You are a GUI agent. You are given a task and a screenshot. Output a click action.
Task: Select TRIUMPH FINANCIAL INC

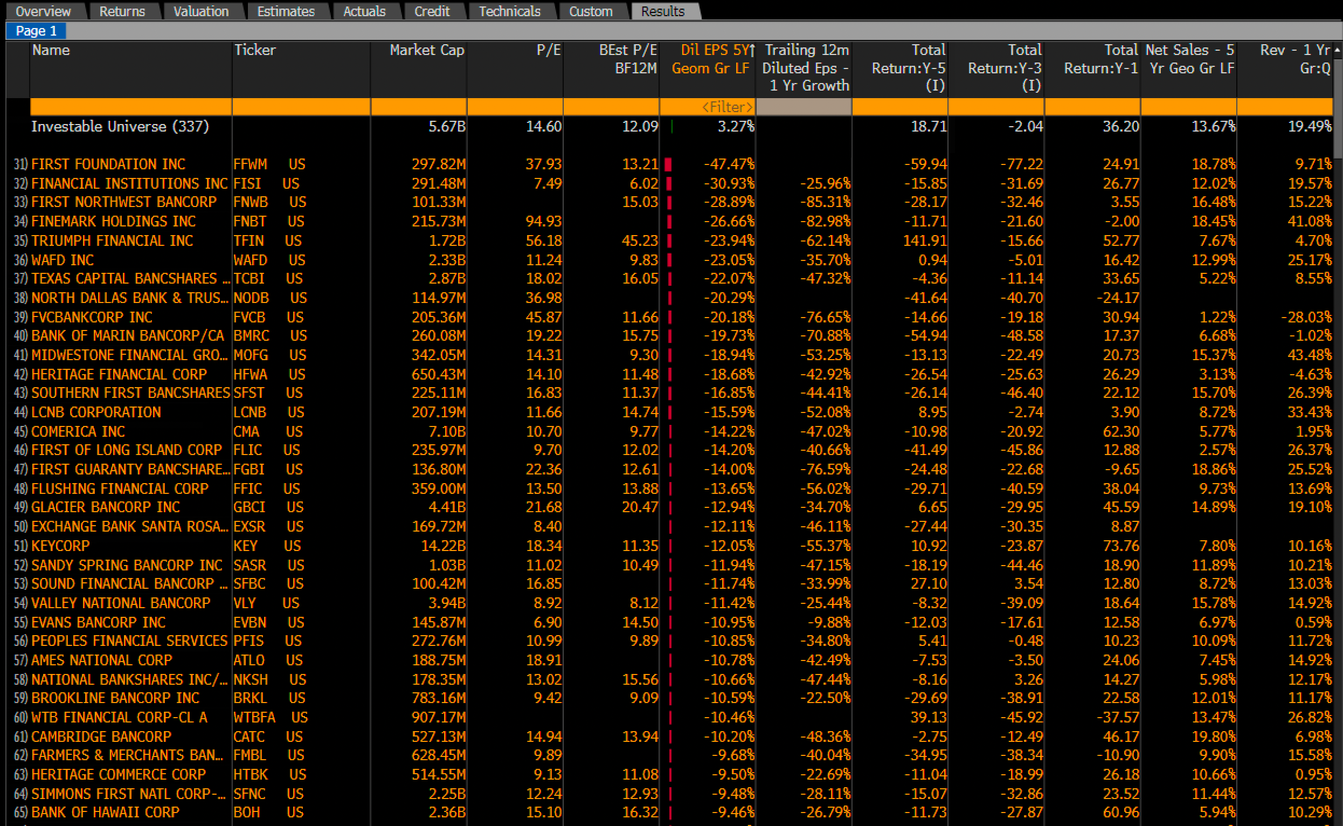coord(112,240)
